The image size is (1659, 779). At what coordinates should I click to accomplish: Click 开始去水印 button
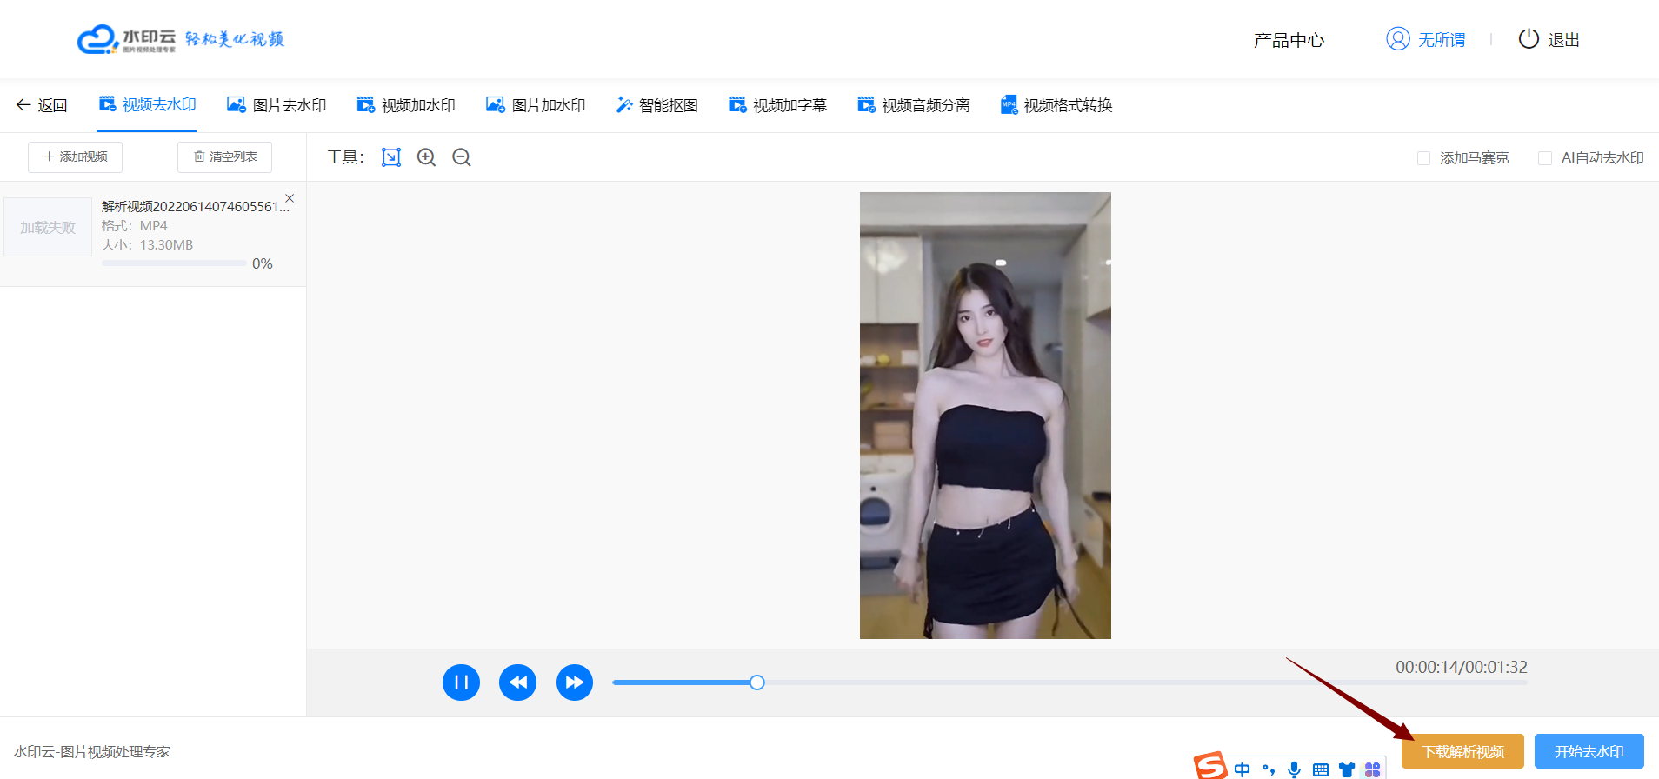[x=1589, y=751]
